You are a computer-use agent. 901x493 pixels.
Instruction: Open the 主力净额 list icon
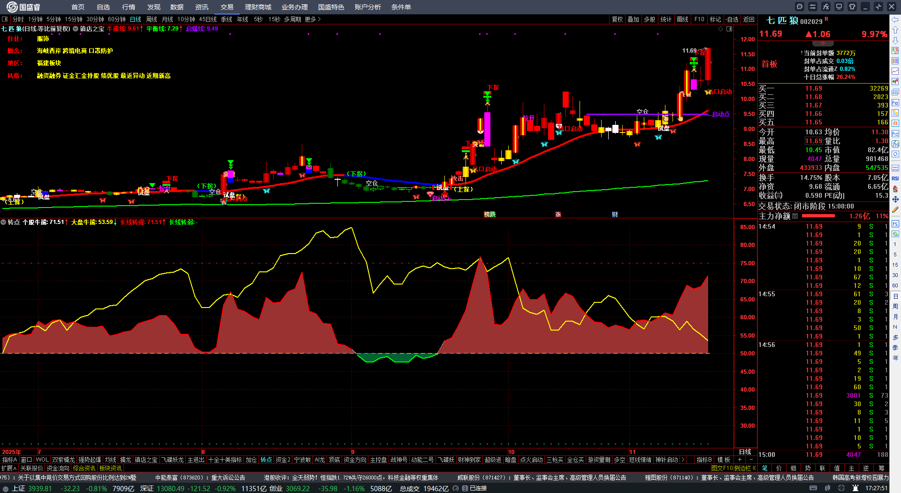click(795, 216)
